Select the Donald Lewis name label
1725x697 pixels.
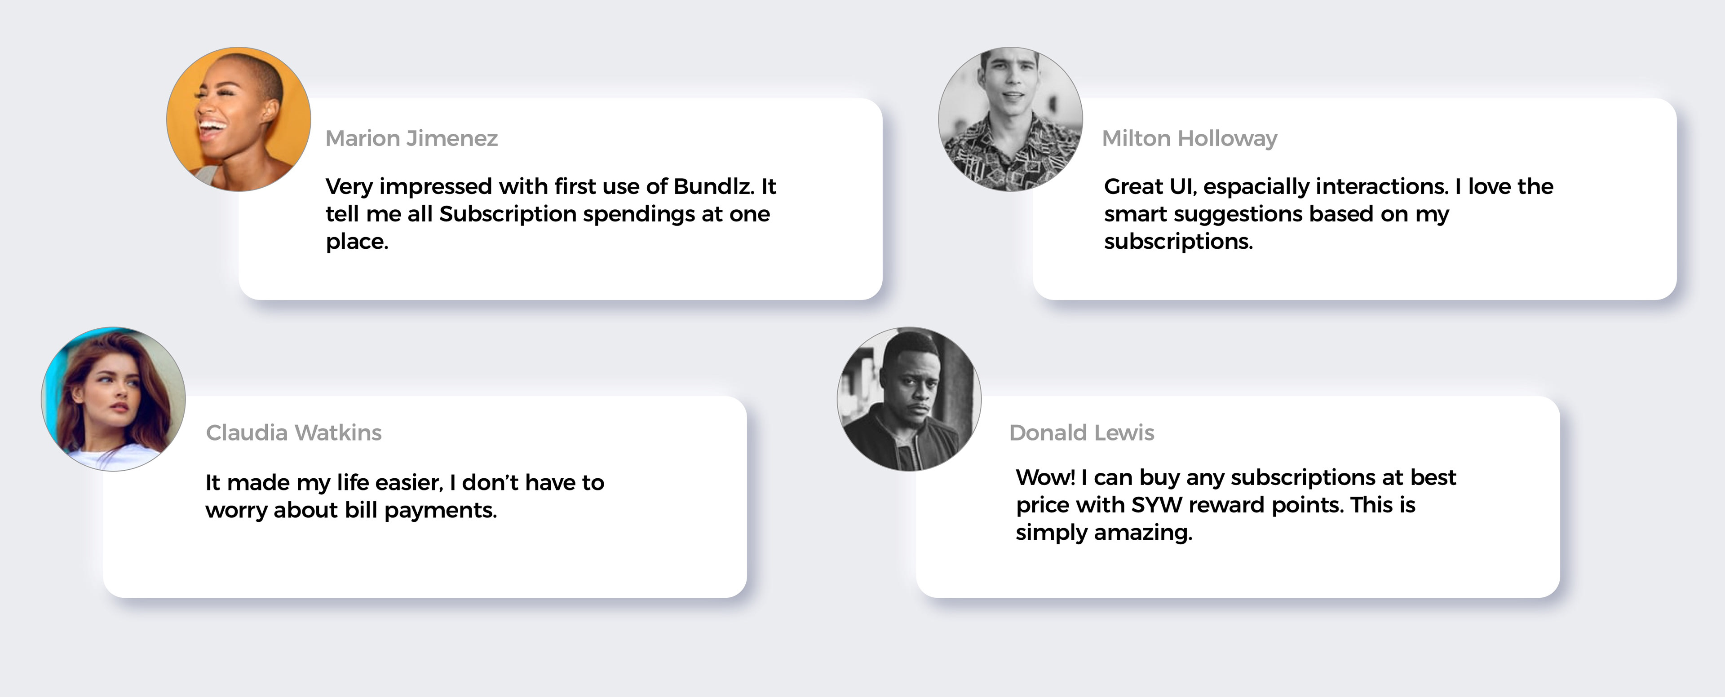[x=1081, y=432]
